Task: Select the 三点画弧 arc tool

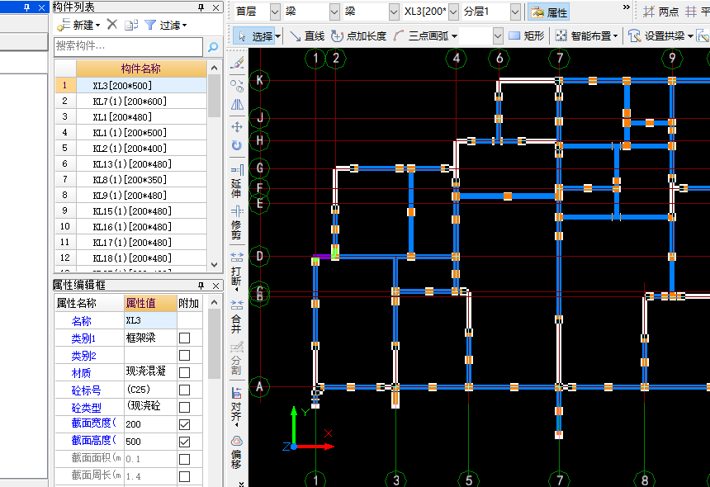Action: (421, 35)
